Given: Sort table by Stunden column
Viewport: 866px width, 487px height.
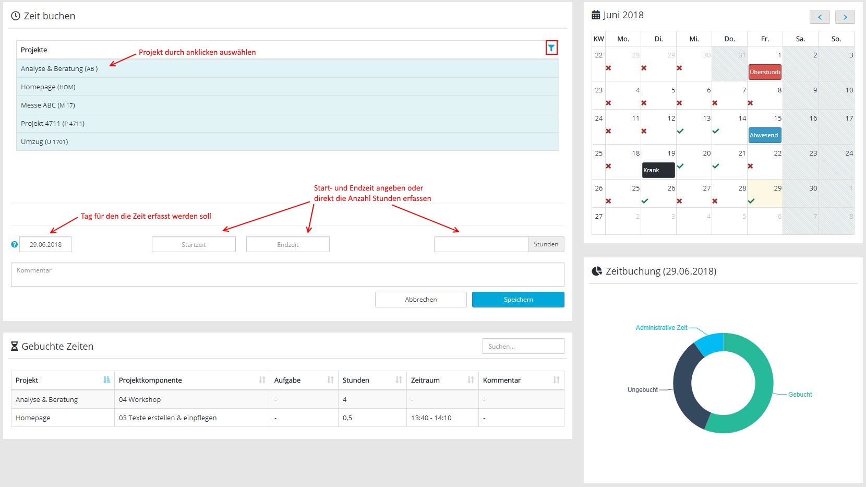Looking at the screenshot, I should click(399, 380).
